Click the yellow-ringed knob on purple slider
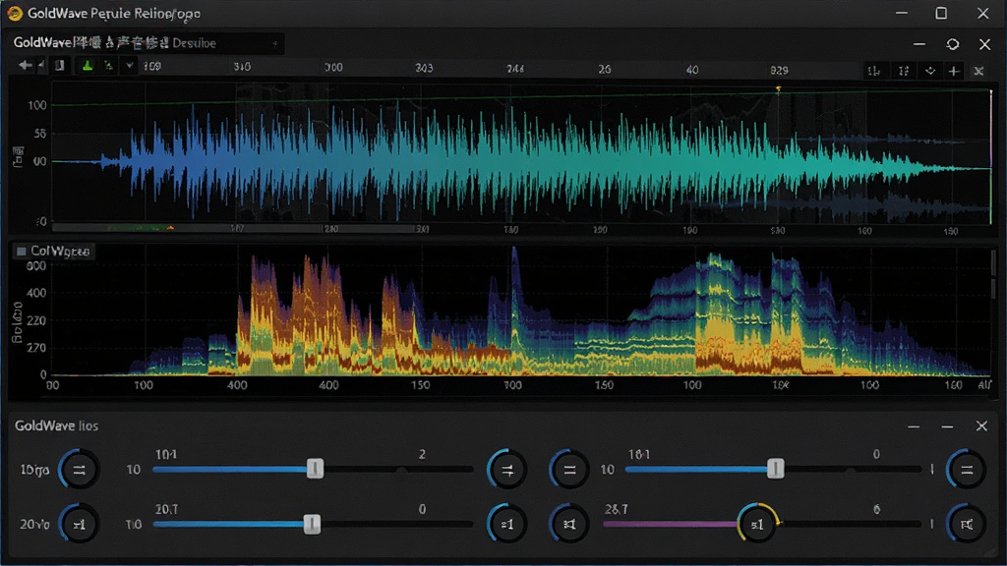The height and width of the screenshot is (566, 1007). pyautogui.click(x=758, y=524)
